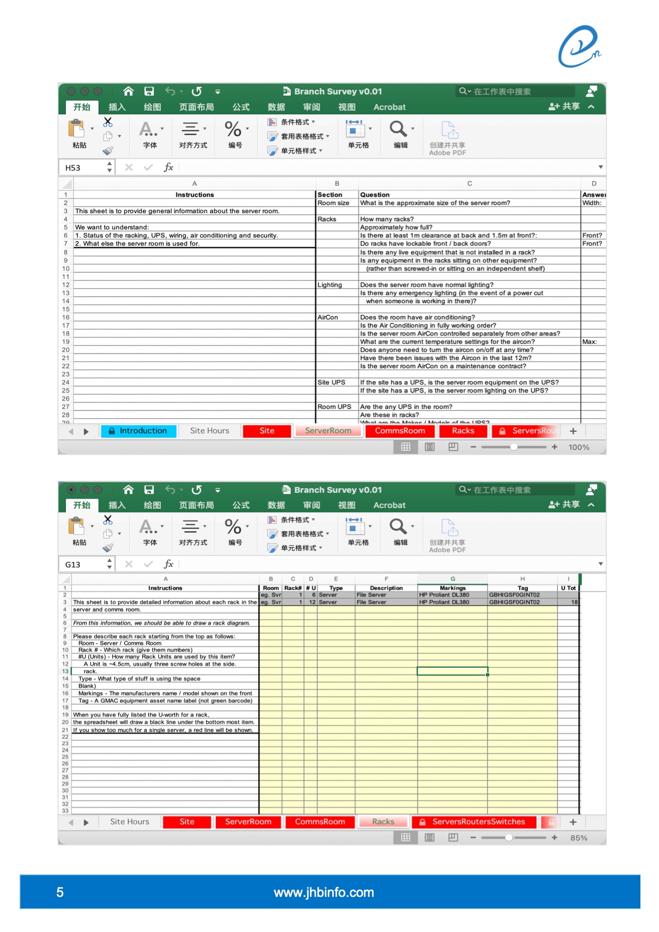659x932 pixels.
Task: Toggle page break preview in top status bar
Action: pyautogui.click(x=453, y=447)
